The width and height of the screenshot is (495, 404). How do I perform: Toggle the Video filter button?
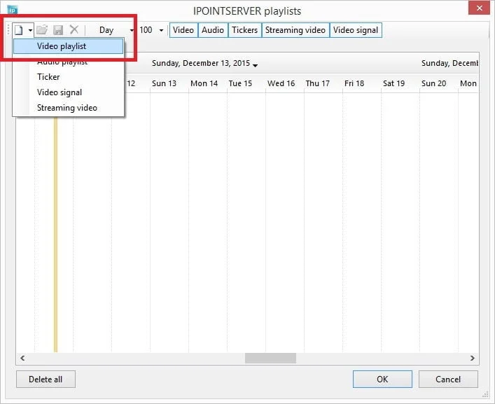[x=183, y=30]
